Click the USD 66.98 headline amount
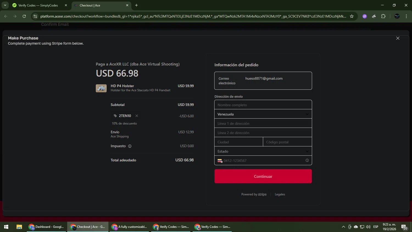 117,73
